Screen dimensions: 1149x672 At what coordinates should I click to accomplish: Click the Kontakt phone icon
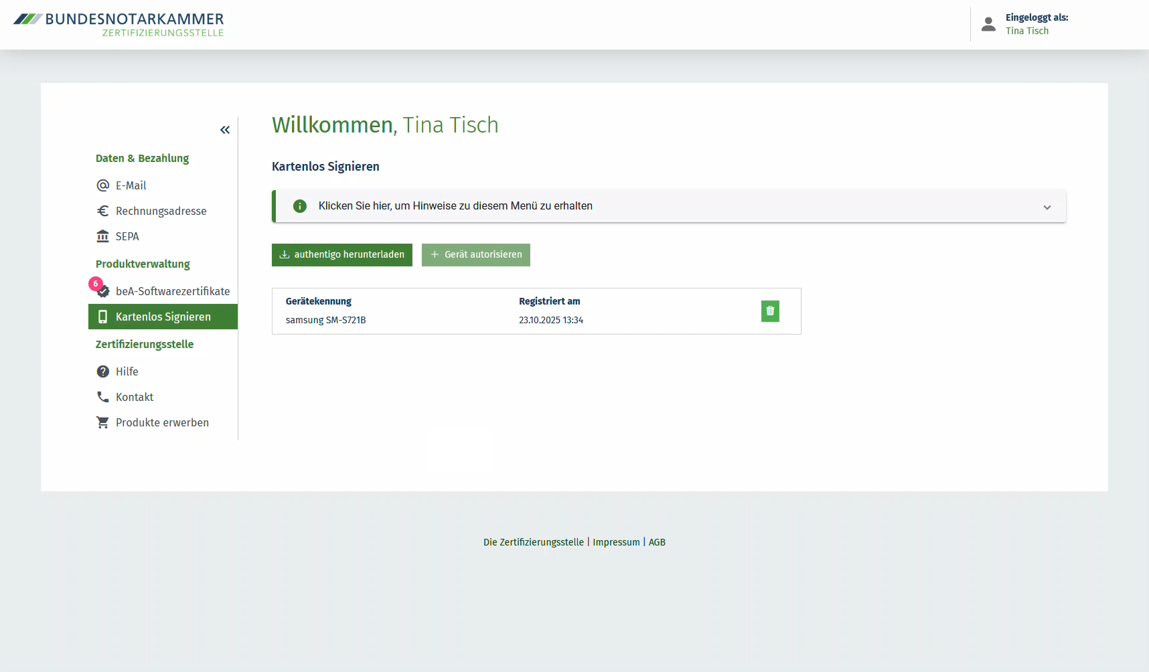coord(102,397)
